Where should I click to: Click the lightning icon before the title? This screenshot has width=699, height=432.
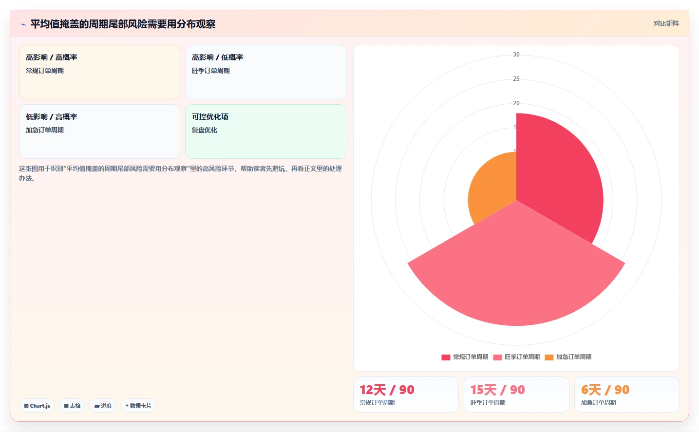click(23, 24)
